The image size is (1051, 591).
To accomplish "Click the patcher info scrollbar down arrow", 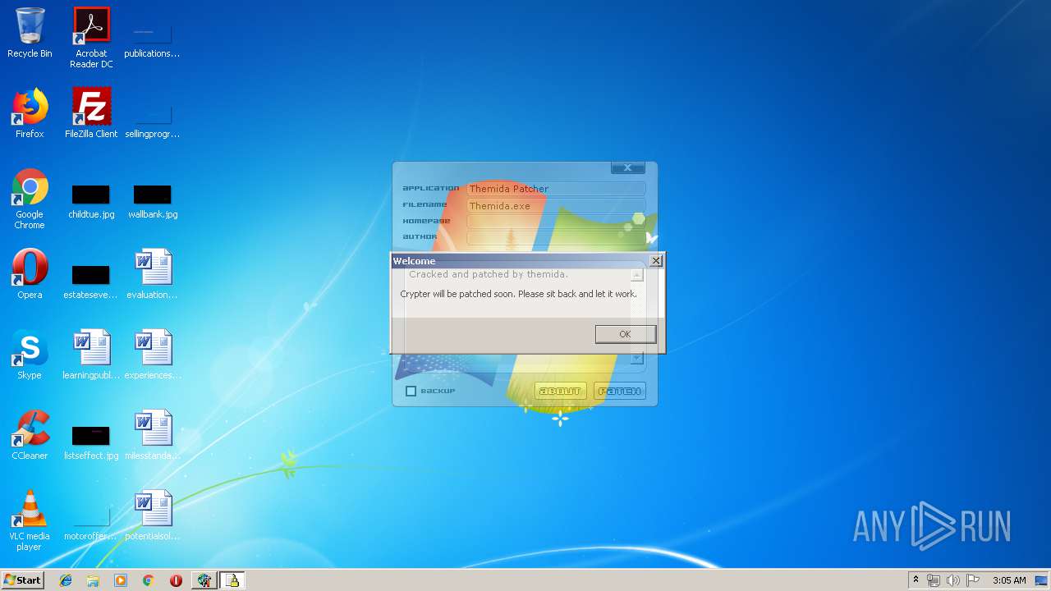I will [637, 358].
